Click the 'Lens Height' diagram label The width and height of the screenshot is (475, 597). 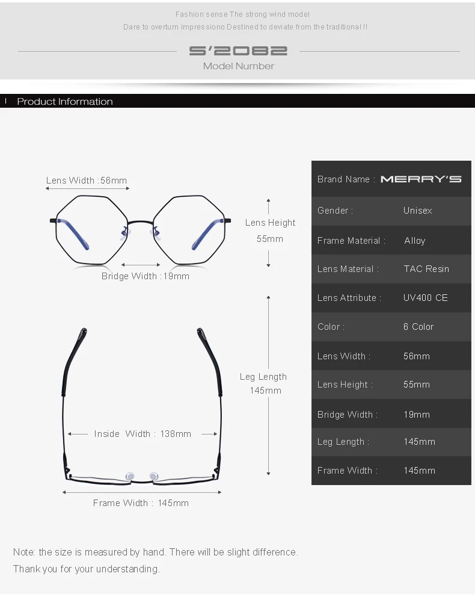pyautogui.click(x=270, y=223)
